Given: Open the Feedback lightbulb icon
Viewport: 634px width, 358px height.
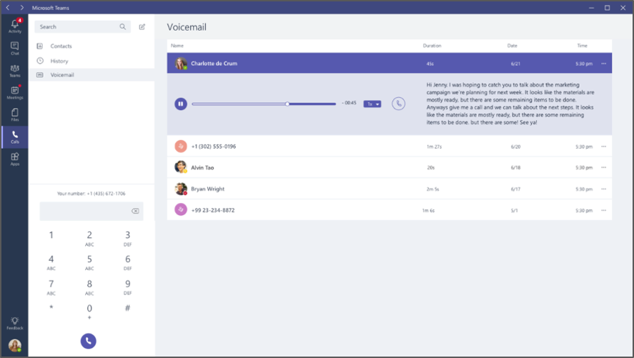Looking at the screenshot, I should coord(15,323).
